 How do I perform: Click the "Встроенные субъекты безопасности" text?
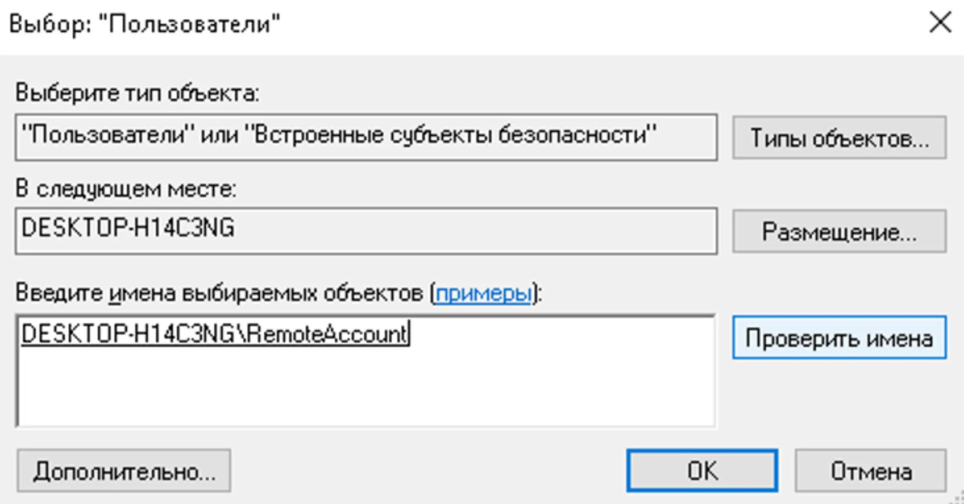(449, 135)
